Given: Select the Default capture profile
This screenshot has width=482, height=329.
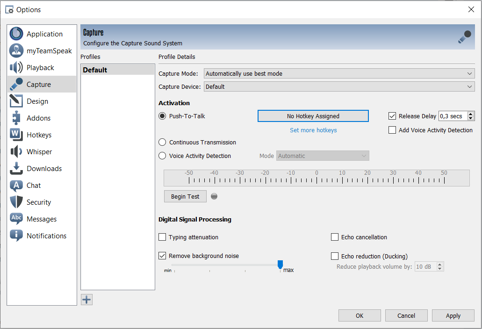Looking at the screenshot, I should click(117, 70).
